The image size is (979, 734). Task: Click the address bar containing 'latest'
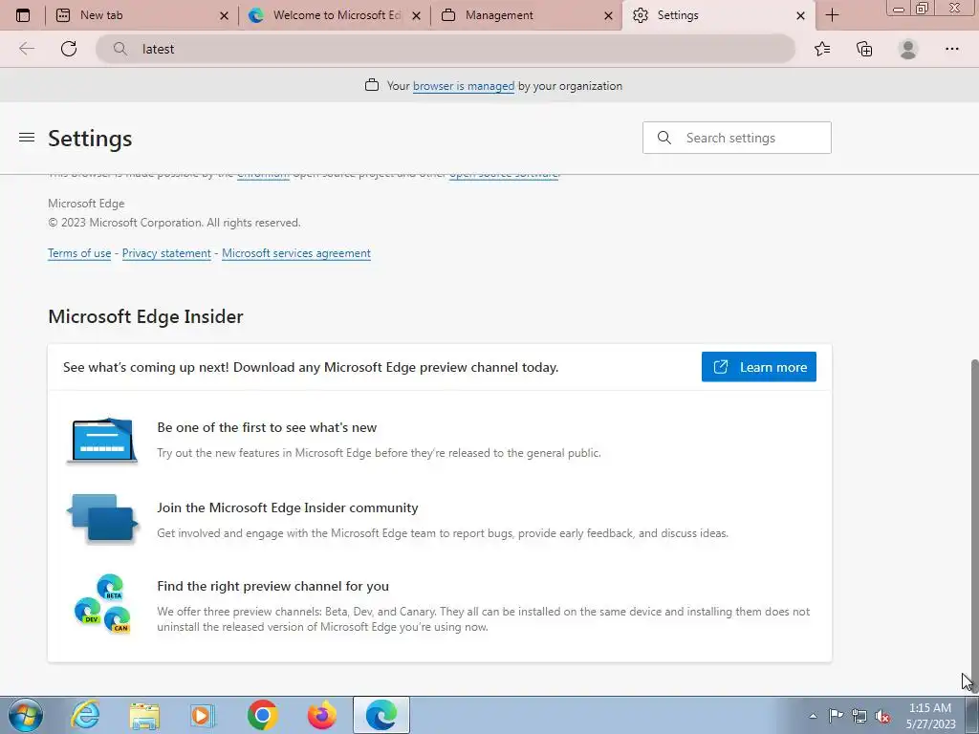point(446,49)
